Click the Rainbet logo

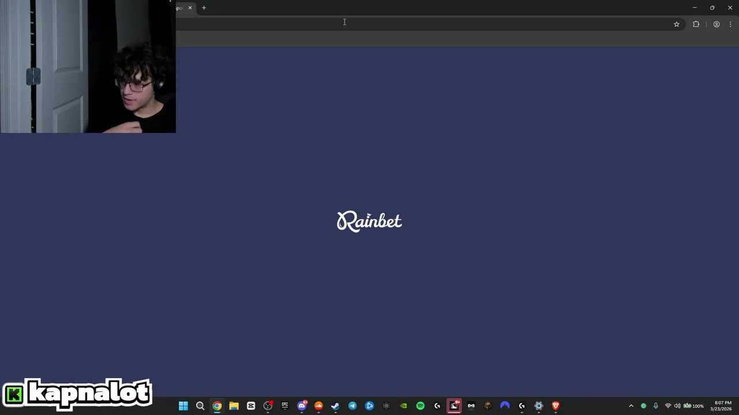[369, 221]
